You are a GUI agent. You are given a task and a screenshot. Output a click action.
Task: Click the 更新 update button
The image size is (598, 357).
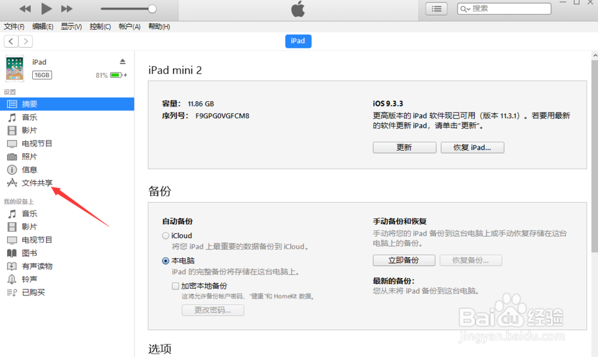404,148
